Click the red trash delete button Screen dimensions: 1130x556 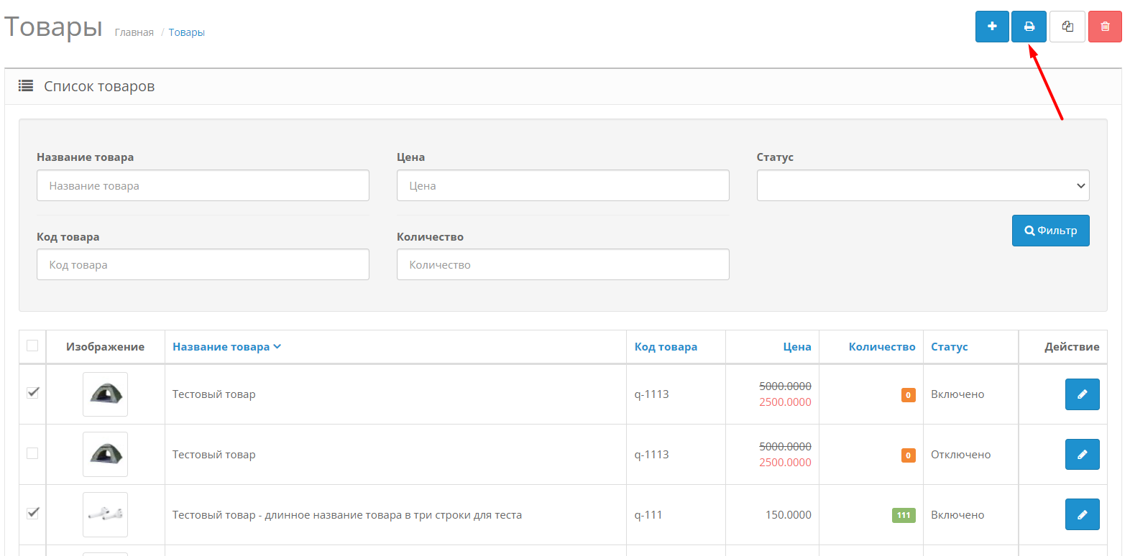(x=1105, y=27)
